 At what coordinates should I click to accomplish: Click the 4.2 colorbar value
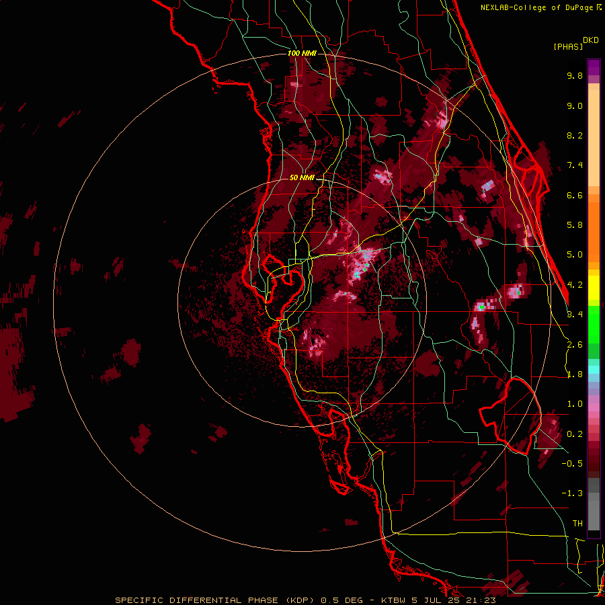click(x=575, y=285)
